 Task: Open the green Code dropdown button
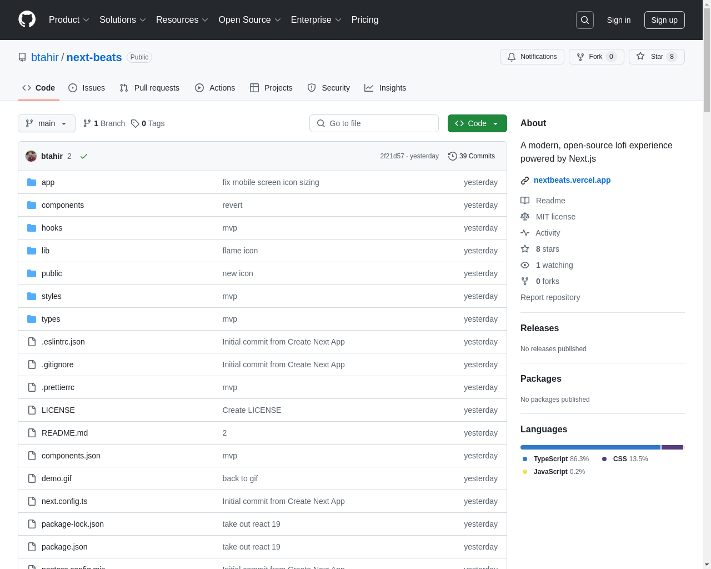point(477,123)
